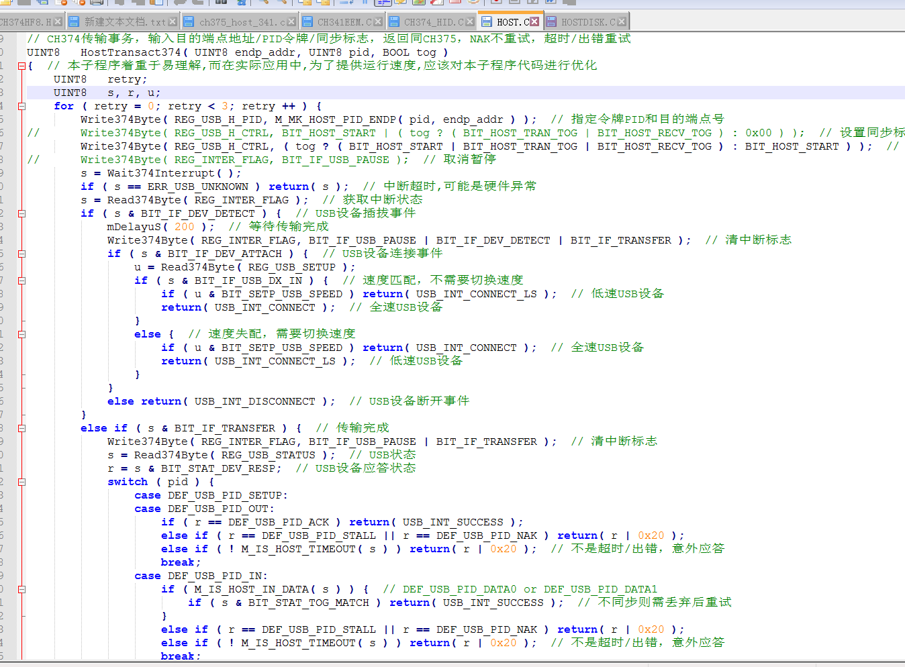Switch to the ch375_host_341.c tab
The height and width of the screenshot is (667, 905).
(x=240, y=22)
